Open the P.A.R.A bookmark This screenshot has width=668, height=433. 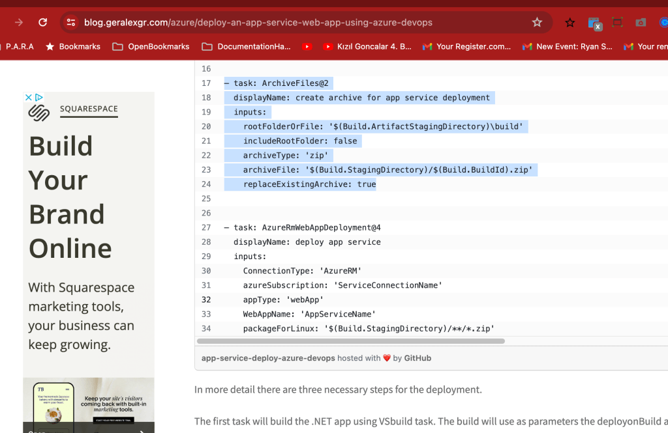tap(19, 46)
